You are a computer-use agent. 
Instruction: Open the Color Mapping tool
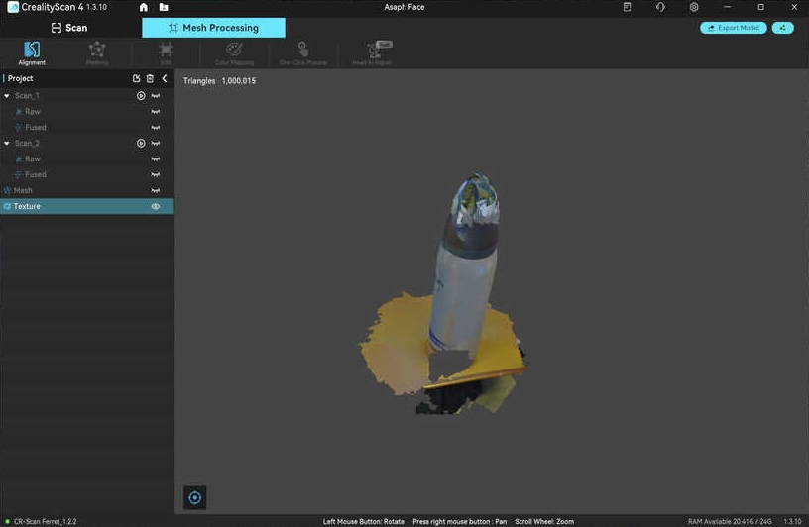click(234, 53)
